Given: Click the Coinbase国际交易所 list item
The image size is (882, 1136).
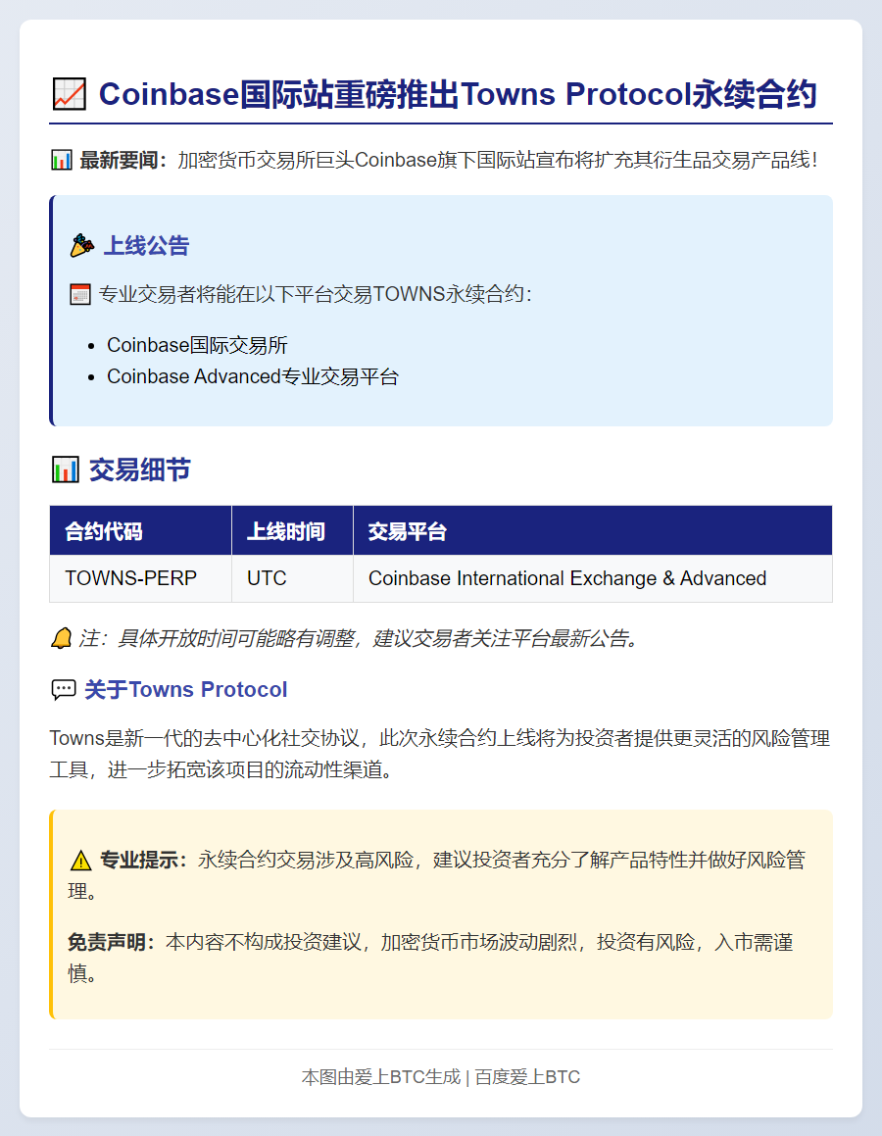Looking at the screenshot, I should coord(197,345).
